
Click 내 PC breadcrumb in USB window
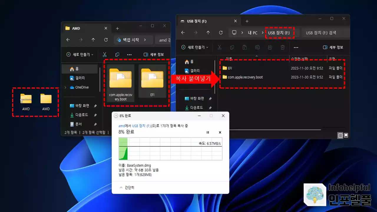[252, 33]
